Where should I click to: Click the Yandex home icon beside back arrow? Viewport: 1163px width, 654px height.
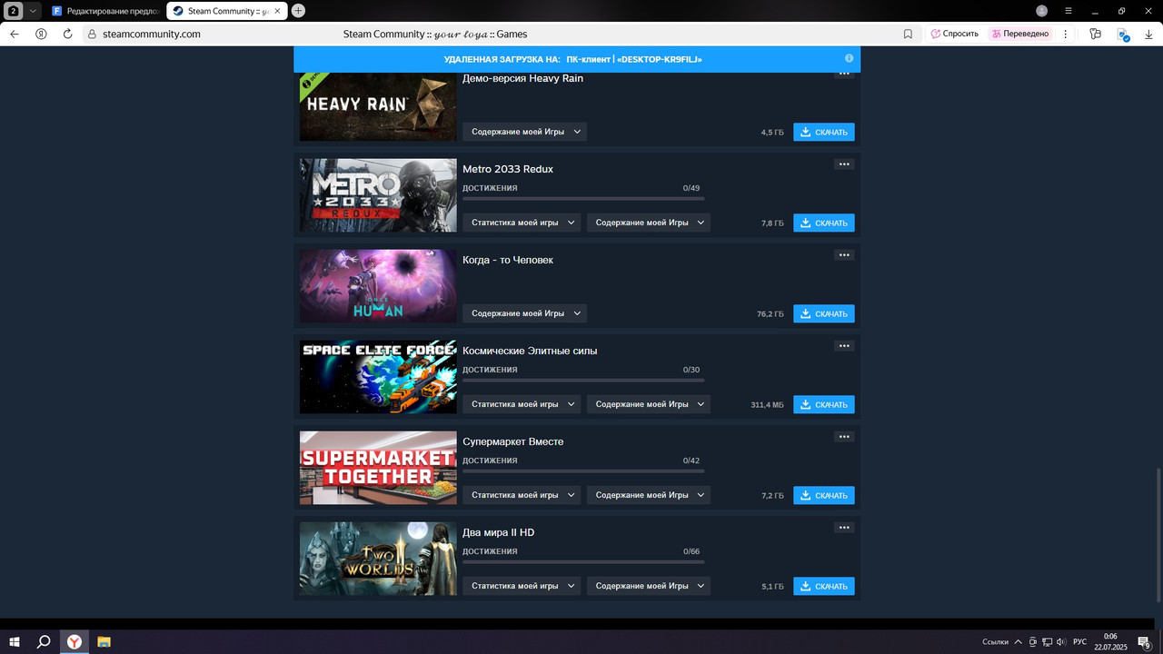tap(41, 34)
